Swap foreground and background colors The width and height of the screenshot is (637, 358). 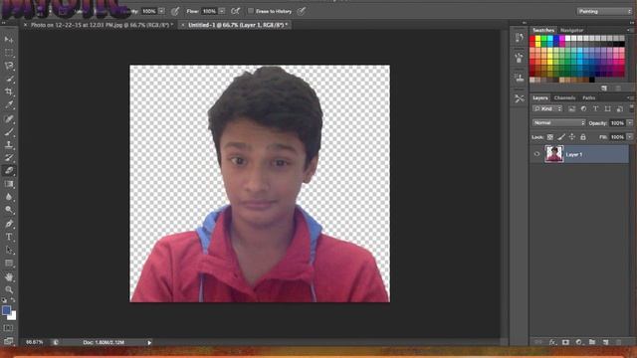[x=13, y=300]
